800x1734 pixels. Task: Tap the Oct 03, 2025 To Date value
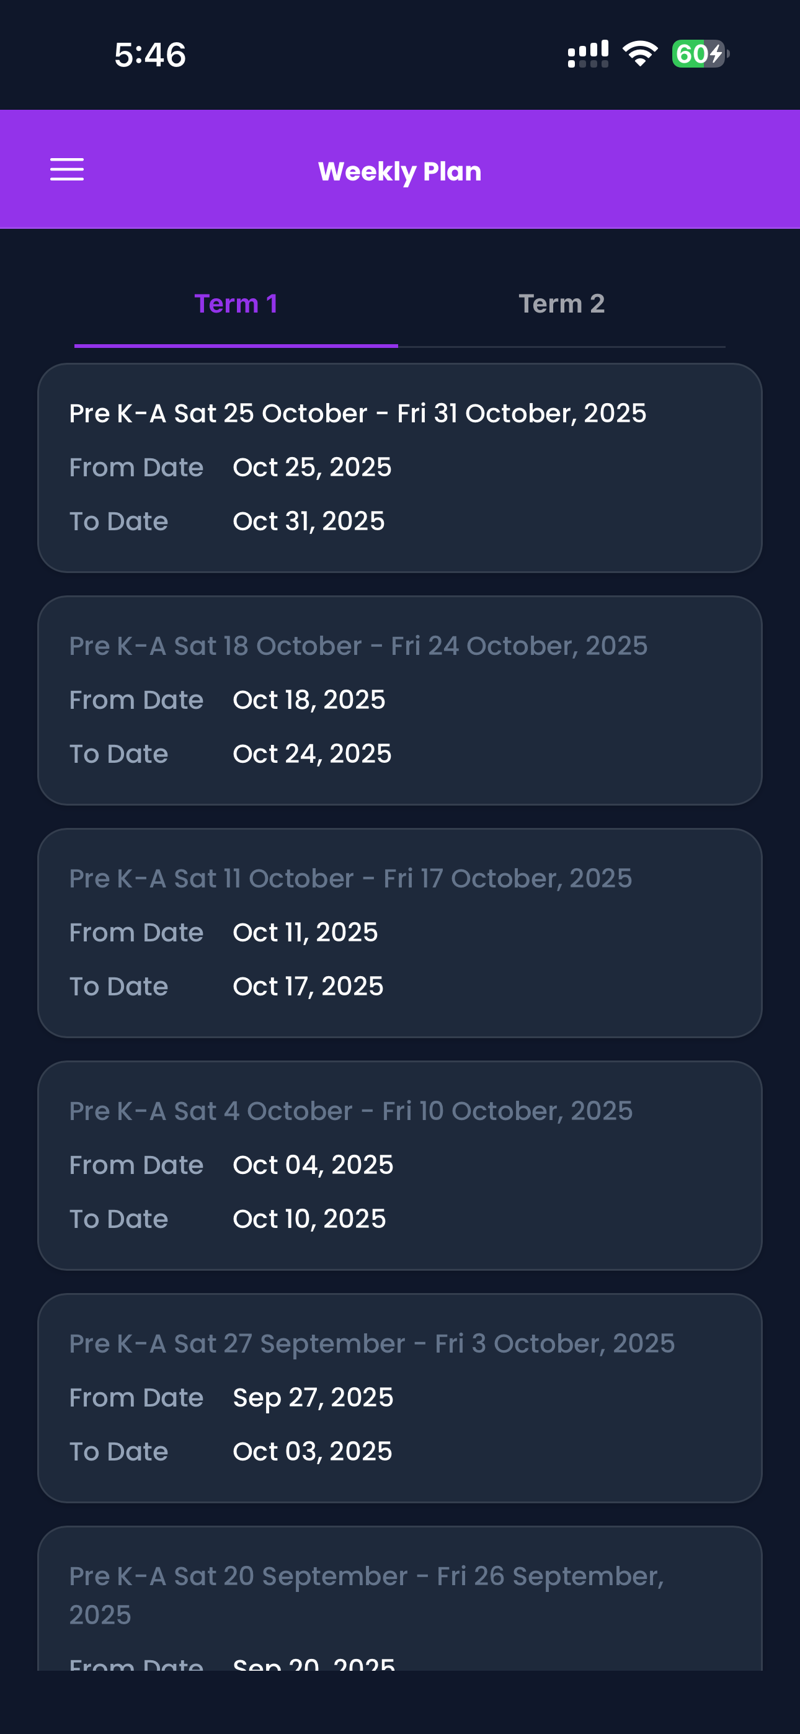pos(313,1451)
